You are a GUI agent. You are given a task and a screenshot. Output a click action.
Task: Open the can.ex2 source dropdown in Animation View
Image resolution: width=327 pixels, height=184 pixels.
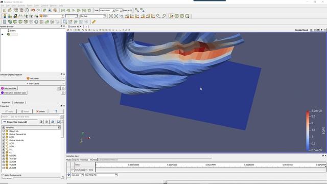click(77, 175)
